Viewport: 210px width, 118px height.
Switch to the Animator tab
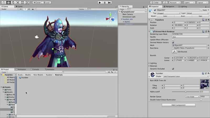pos(50,69)
